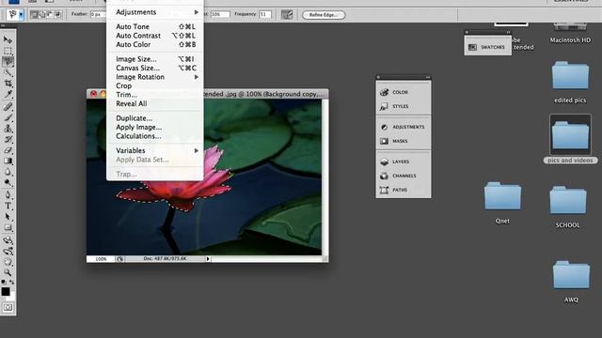This screenshot has height=338, width=602.
Task: Click the foreground color swatch
Action: coord(6,291)
